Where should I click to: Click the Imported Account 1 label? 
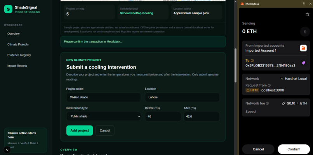[x=261, y=51]
